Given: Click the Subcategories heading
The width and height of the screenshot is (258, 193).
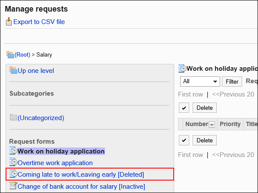Looking at the screenshot, I should [x=31, y=93].
